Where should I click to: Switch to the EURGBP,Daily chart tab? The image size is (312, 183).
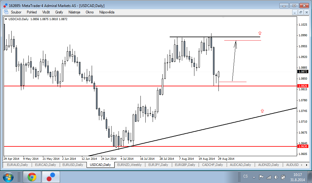[185, 165]
